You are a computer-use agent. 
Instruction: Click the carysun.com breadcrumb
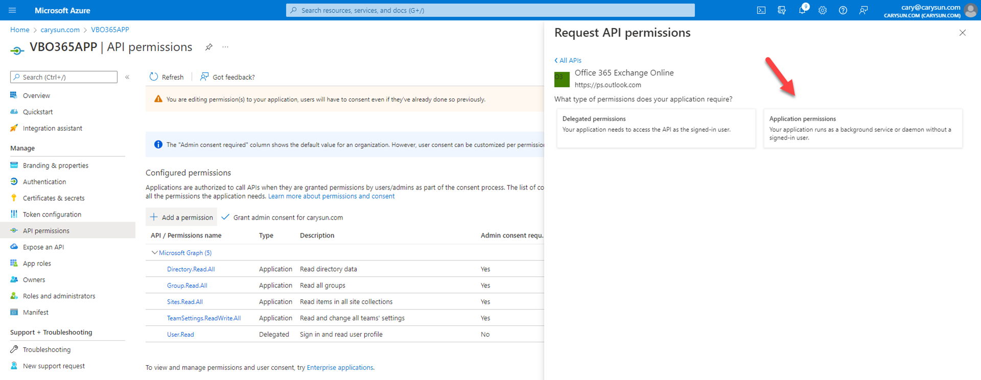coord(60,30)
